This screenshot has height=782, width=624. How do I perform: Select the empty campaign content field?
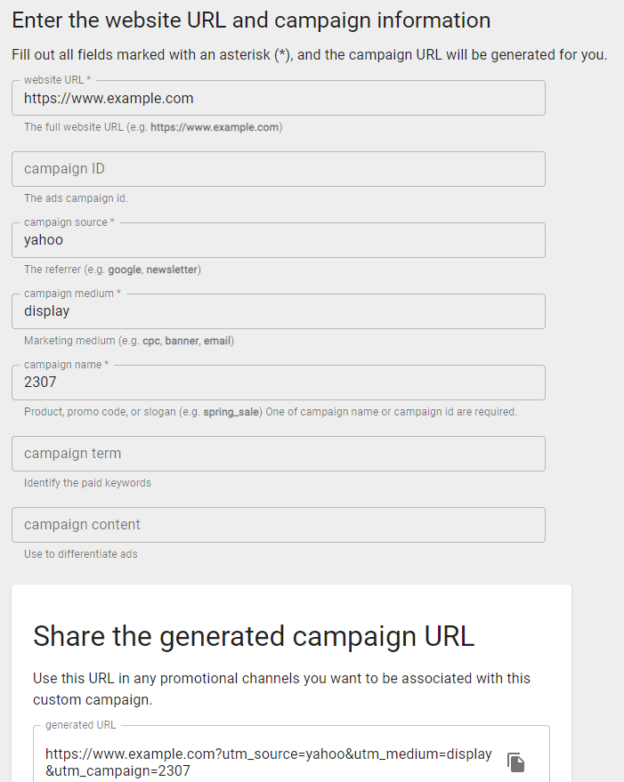click(x=279, y=525)
